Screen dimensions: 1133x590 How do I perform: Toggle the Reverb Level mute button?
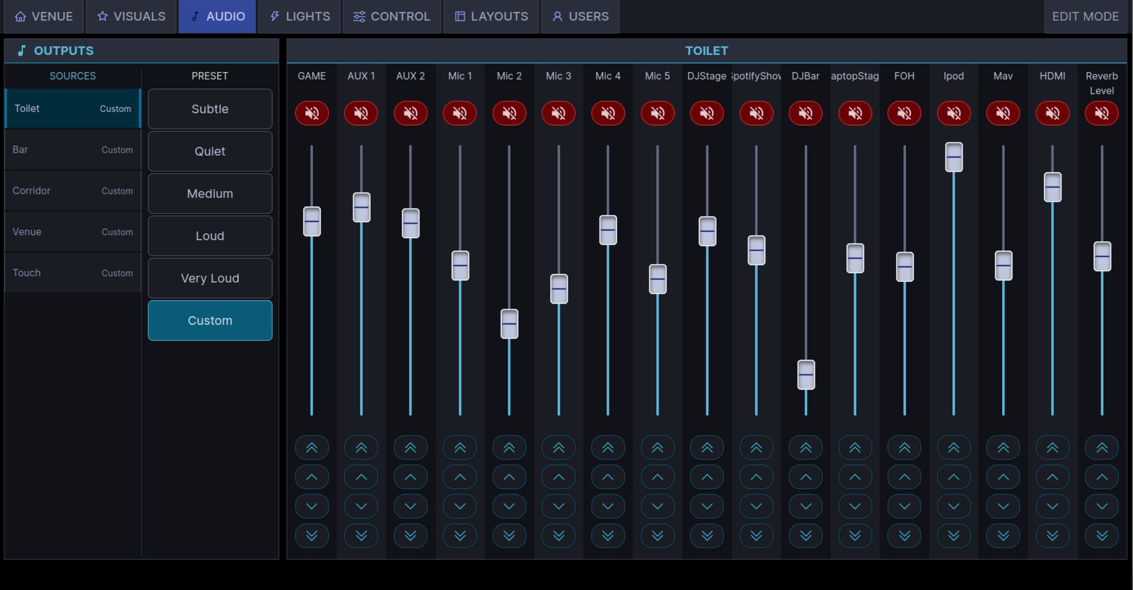pos(1102,113)
